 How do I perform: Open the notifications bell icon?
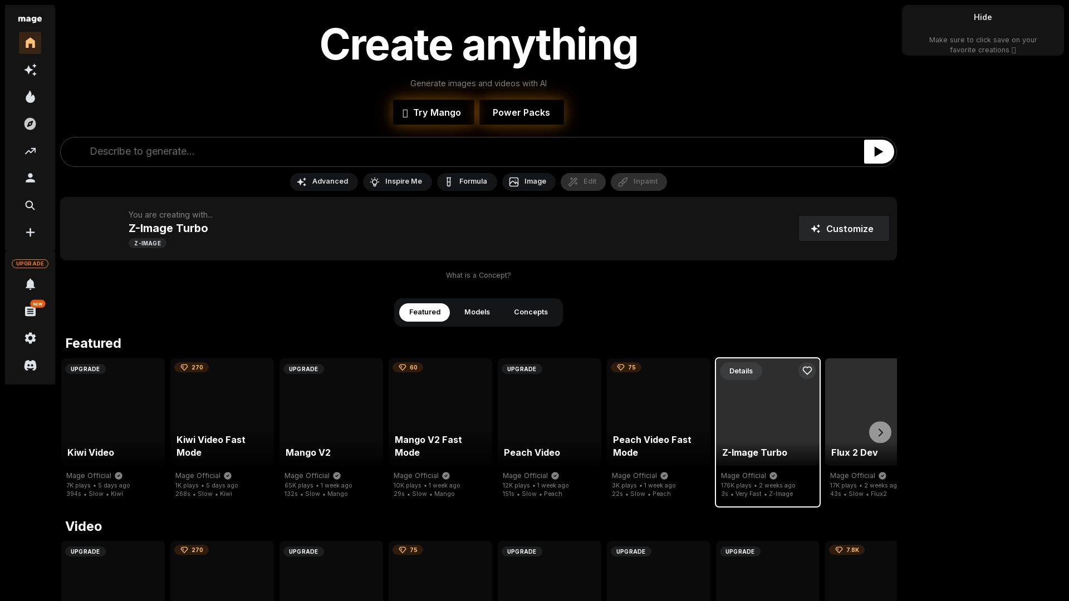click(x=30, y=284)
